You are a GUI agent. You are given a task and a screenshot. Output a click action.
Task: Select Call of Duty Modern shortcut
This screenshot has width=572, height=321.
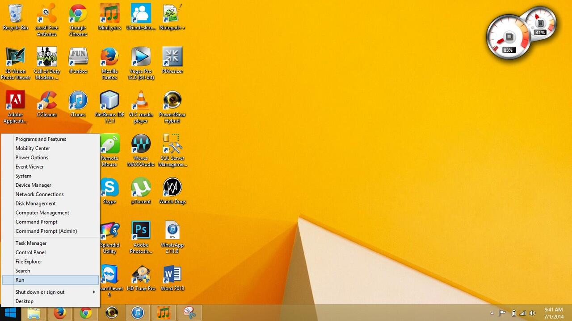47,64
